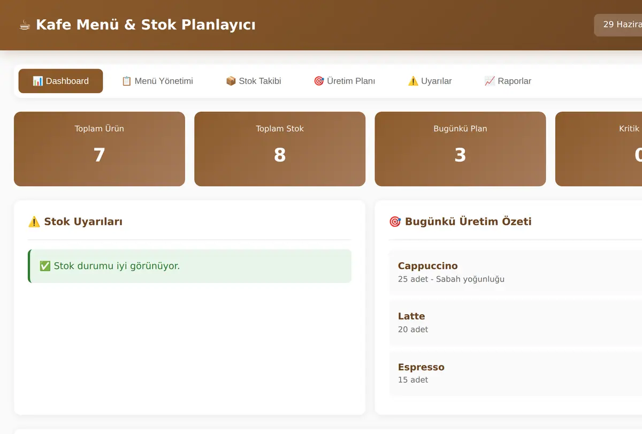The height and width of the screenshot is (434, 642).
Task: Switch to Menü Yönetimi tab
Action: coord(157,81)
